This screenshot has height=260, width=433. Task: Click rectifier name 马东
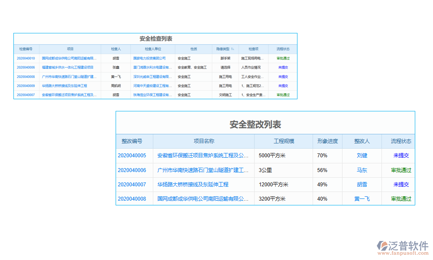(362, 170)
